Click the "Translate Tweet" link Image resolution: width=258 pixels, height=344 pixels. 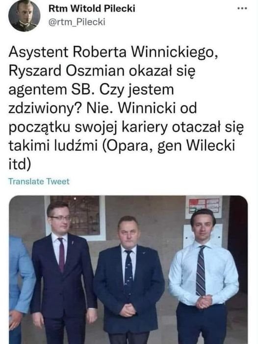click(x=39, y=181)
